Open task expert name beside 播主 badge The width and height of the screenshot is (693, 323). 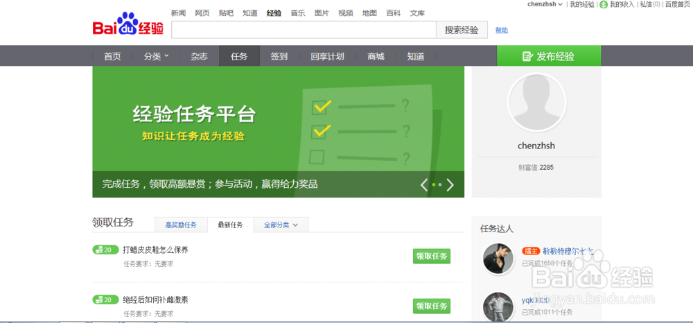coord(568,252)
